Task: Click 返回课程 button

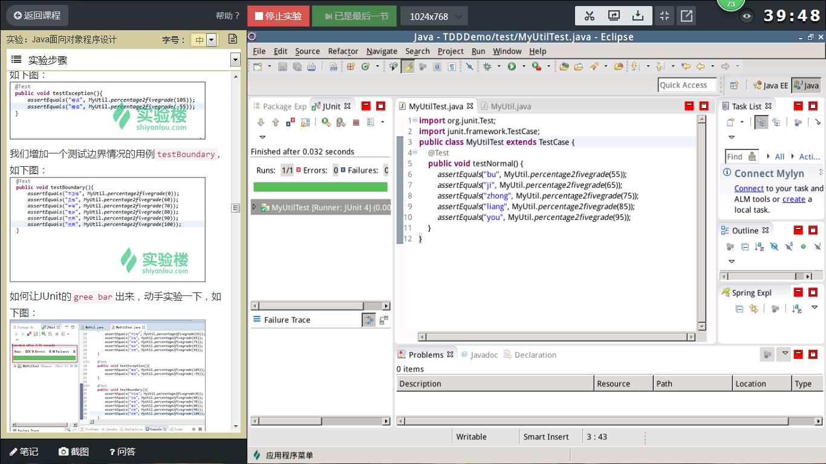Action: [x=37, y=15]
